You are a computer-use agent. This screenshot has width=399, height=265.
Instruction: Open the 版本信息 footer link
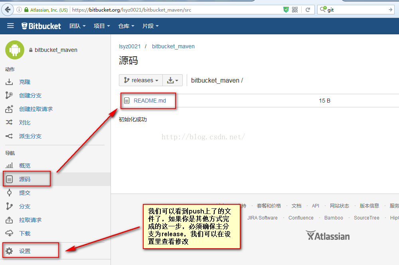(x=369, y=206)
